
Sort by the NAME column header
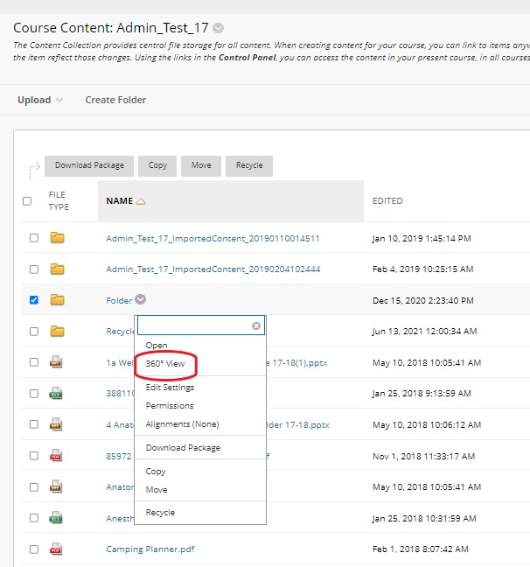tap(119, 201)
